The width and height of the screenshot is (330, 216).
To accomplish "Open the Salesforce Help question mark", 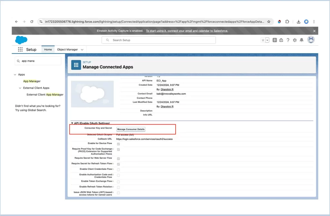I will (288, 40).
